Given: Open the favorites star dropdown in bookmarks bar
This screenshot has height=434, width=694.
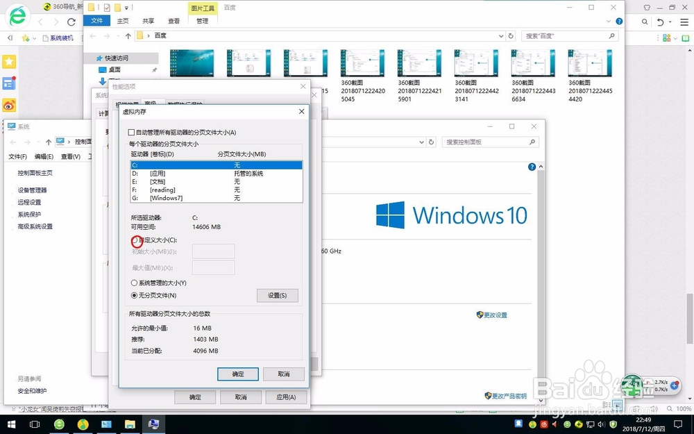Looking at the screenshot, I should click(x=34, y=38).
